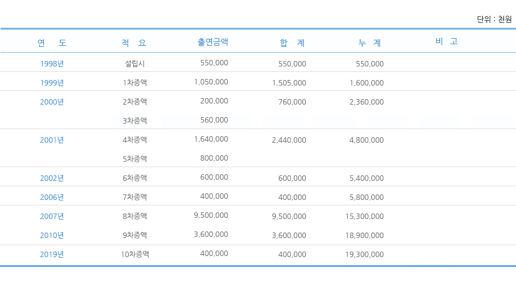Click the 2001년 year link

point(52,140)
